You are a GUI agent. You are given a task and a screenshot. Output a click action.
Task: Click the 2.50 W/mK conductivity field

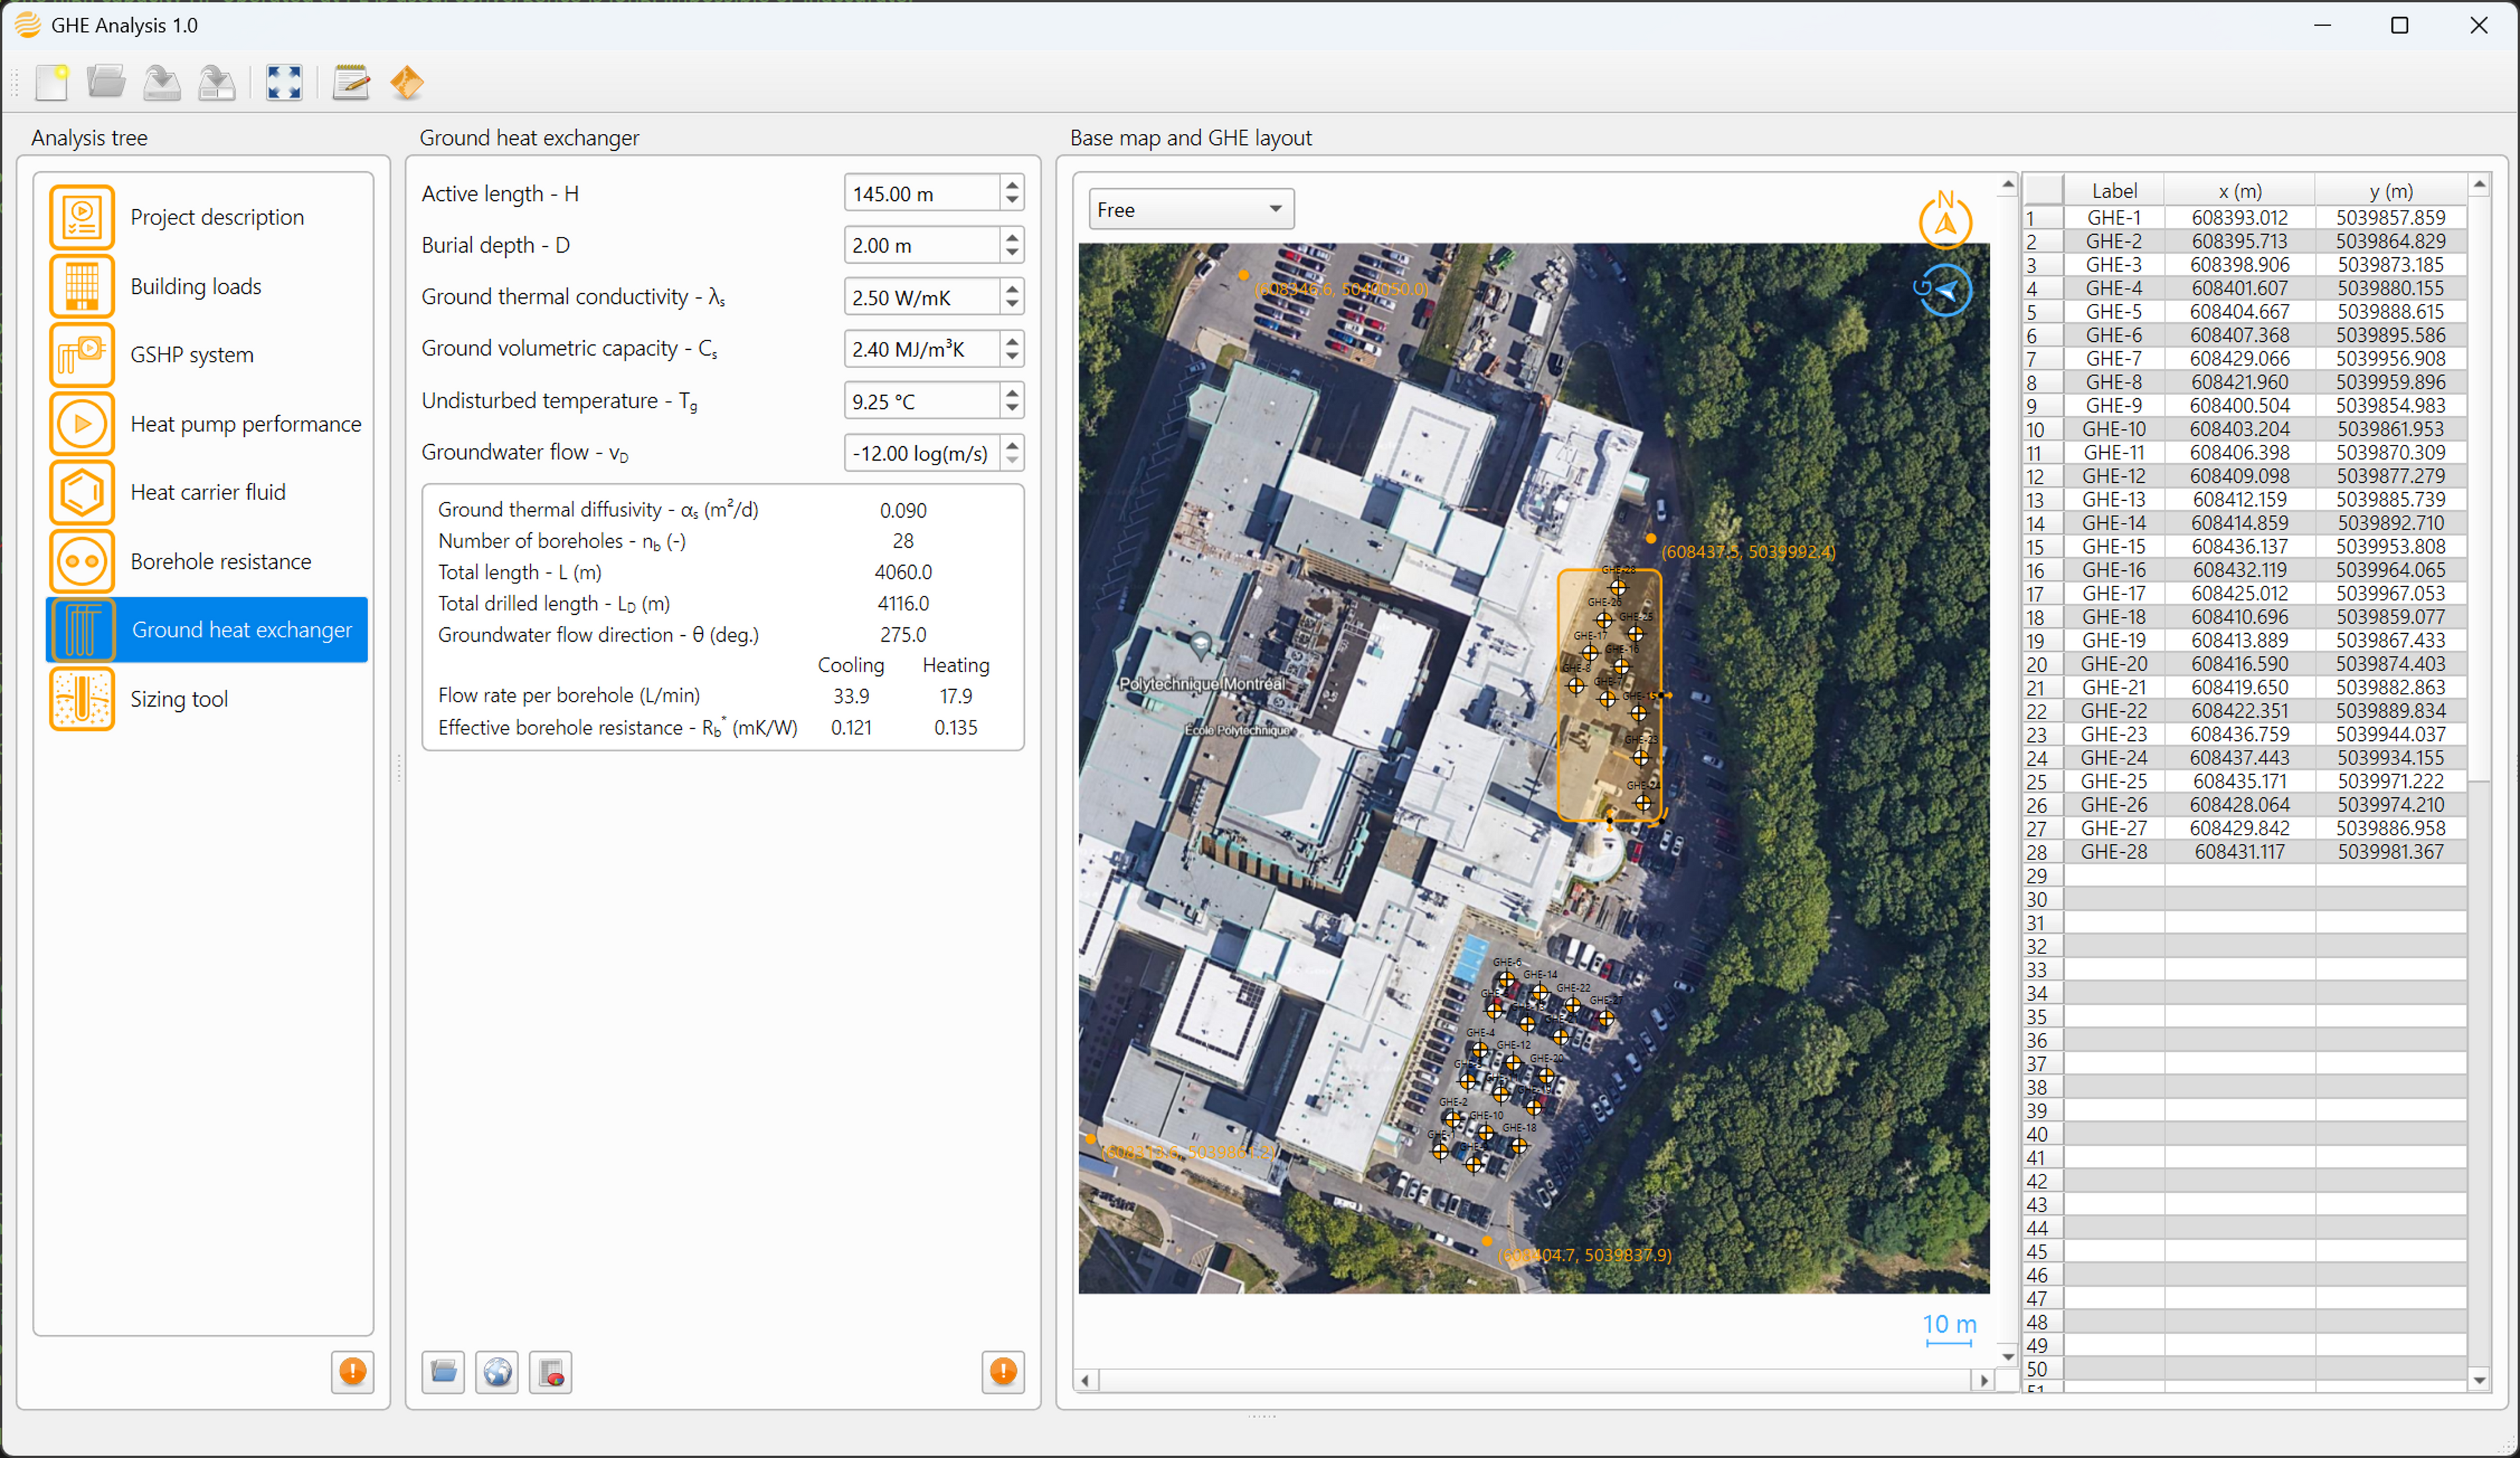(922, 297)
